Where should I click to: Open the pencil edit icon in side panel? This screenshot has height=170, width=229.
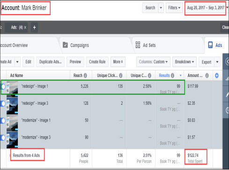click(x=227, y=94)
